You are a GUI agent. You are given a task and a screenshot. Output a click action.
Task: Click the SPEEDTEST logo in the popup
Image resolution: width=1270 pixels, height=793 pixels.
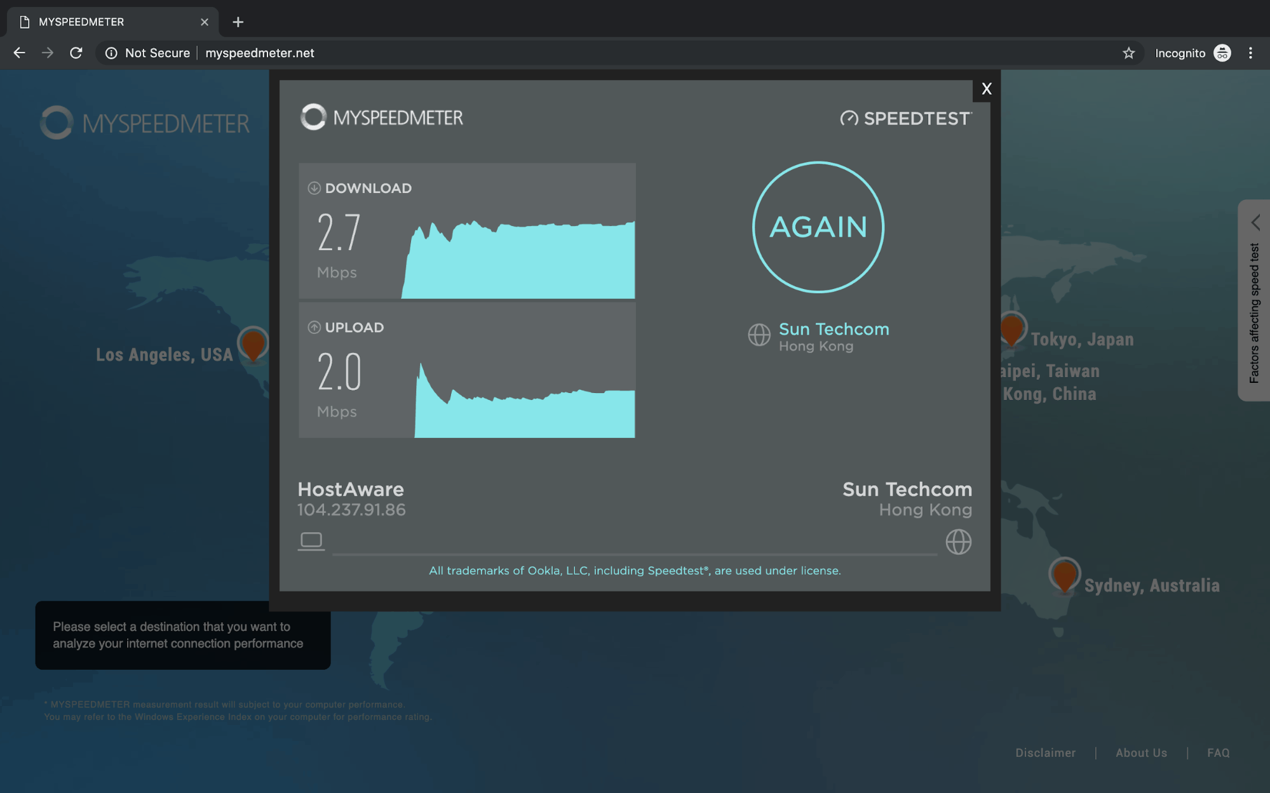coord(906,118)
